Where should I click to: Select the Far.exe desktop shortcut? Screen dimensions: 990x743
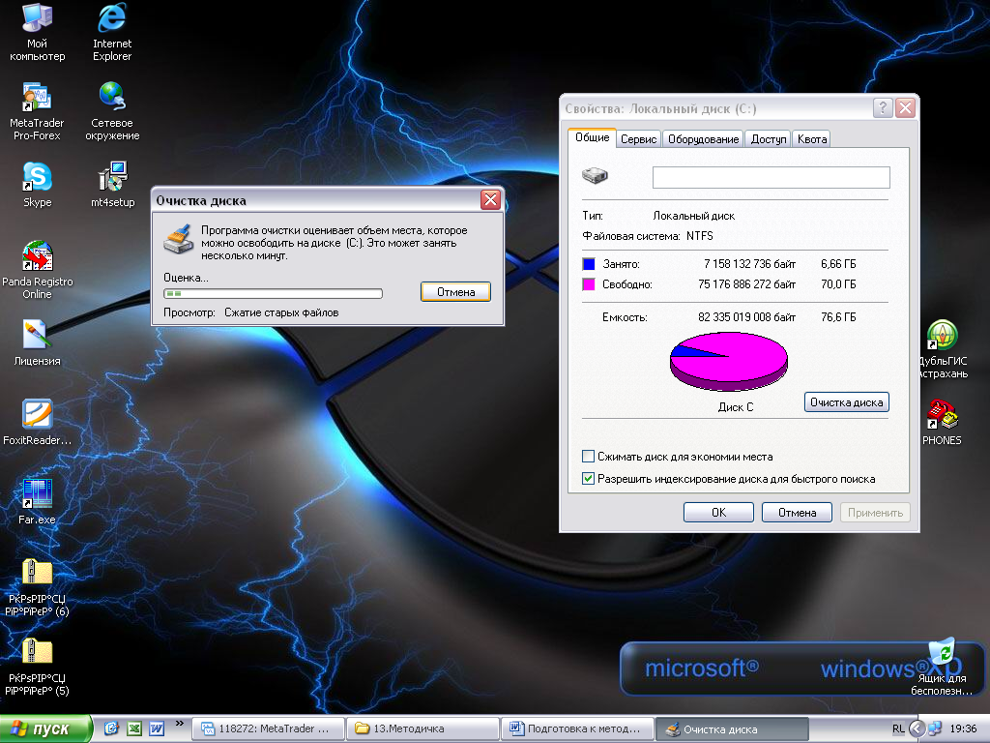[x=38, y=502]
